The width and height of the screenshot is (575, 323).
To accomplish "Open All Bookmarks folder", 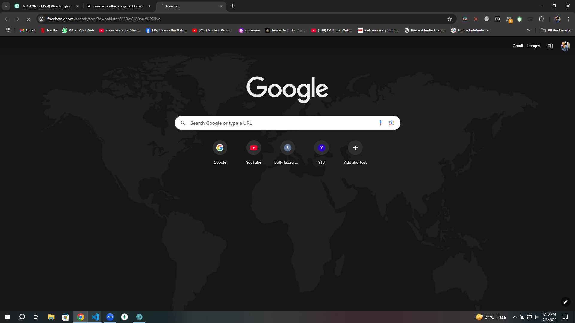I will pos(556,30).
